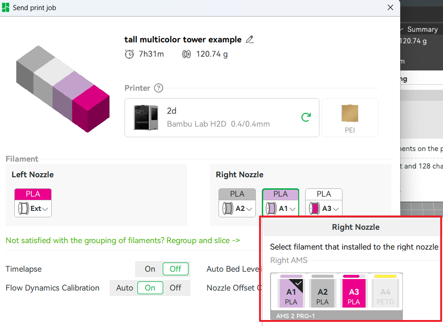This screenshot has height=326, width=443.
Task: Turn Timelapse On
Action: pos(150,269)
